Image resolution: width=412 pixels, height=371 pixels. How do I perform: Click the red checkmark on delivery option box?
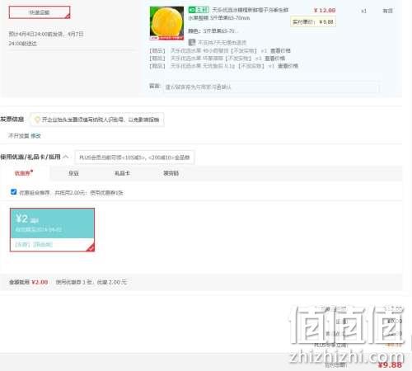click(x=68, y=16)
